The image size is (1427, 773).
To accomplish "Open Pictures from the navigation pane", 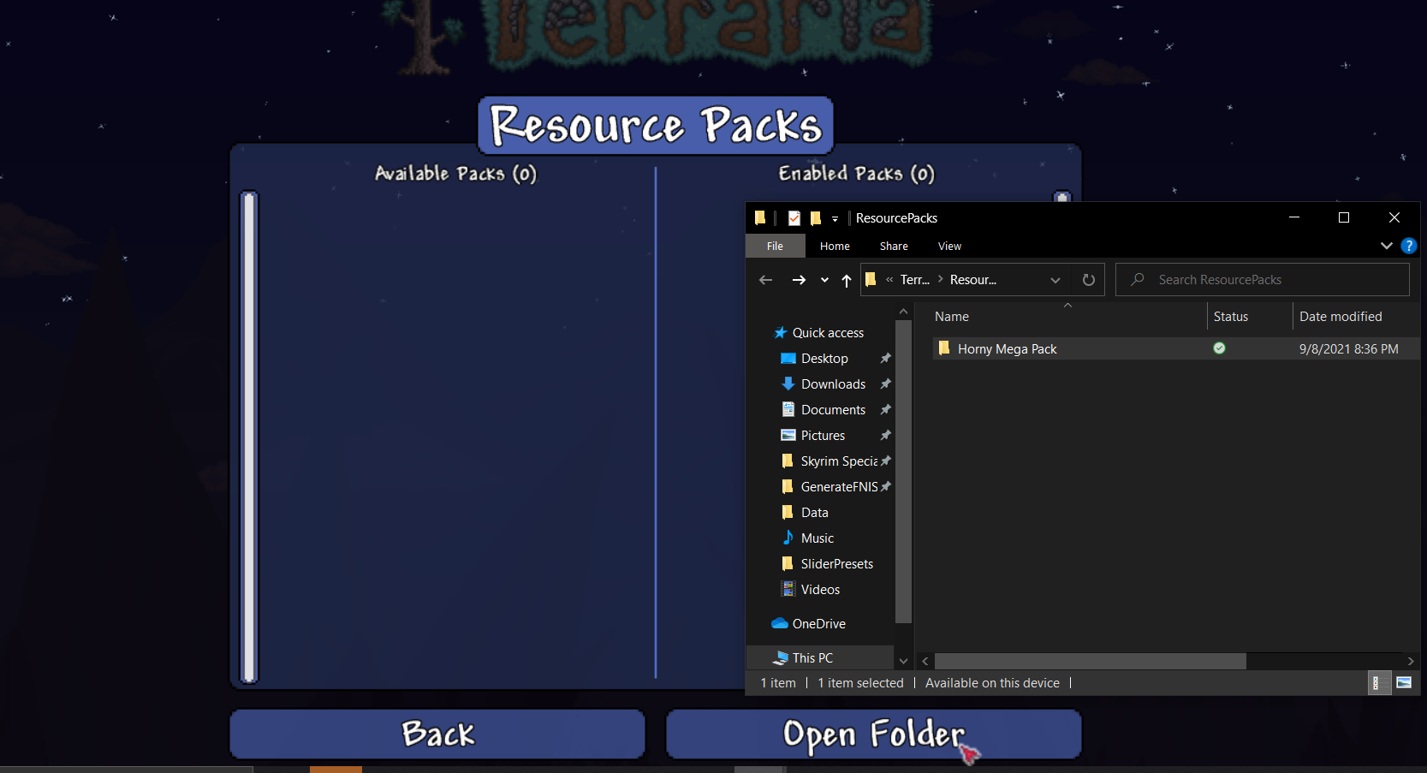I will click(823, 436).
